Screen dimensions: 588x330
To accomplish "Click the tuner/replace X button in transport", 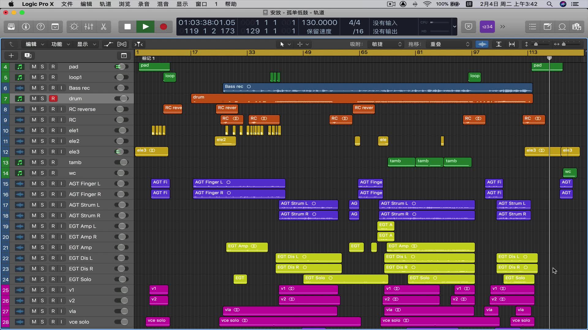I will click(469, 27).
